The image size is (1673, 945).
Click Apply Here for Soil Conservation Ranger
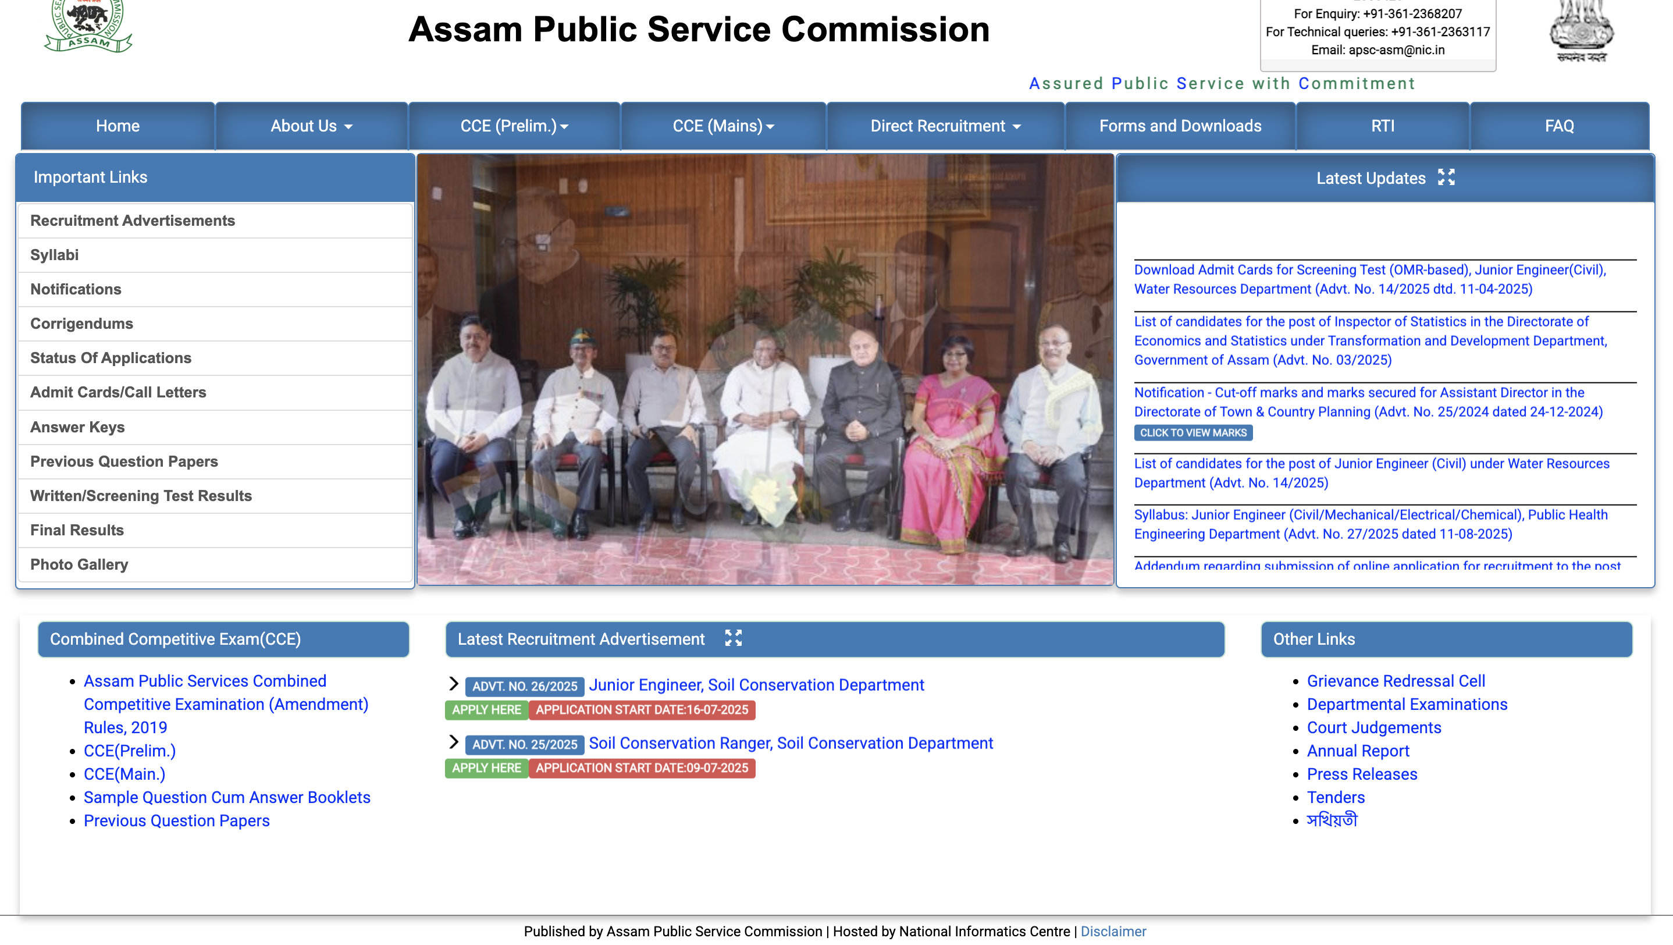[x=486, y=768]
